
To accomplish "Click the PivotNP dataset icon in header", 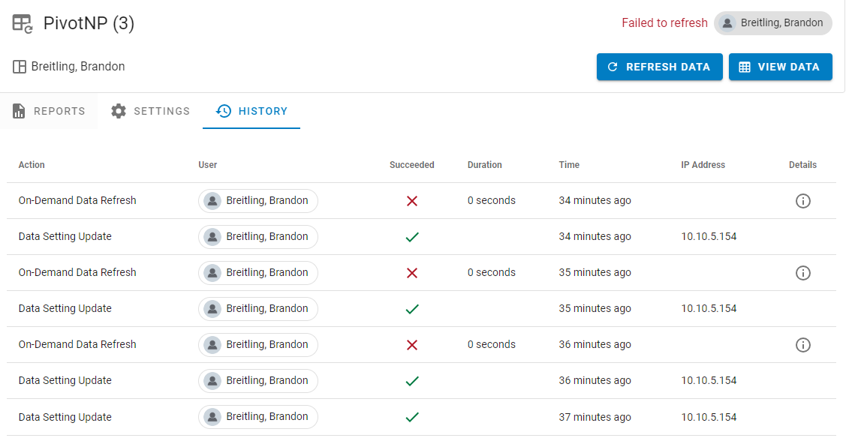I will (x=23, y=24).
